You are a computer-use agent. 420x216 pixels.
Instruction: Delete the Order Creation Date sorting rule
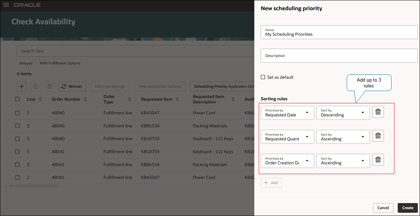[x=378, y=160]
